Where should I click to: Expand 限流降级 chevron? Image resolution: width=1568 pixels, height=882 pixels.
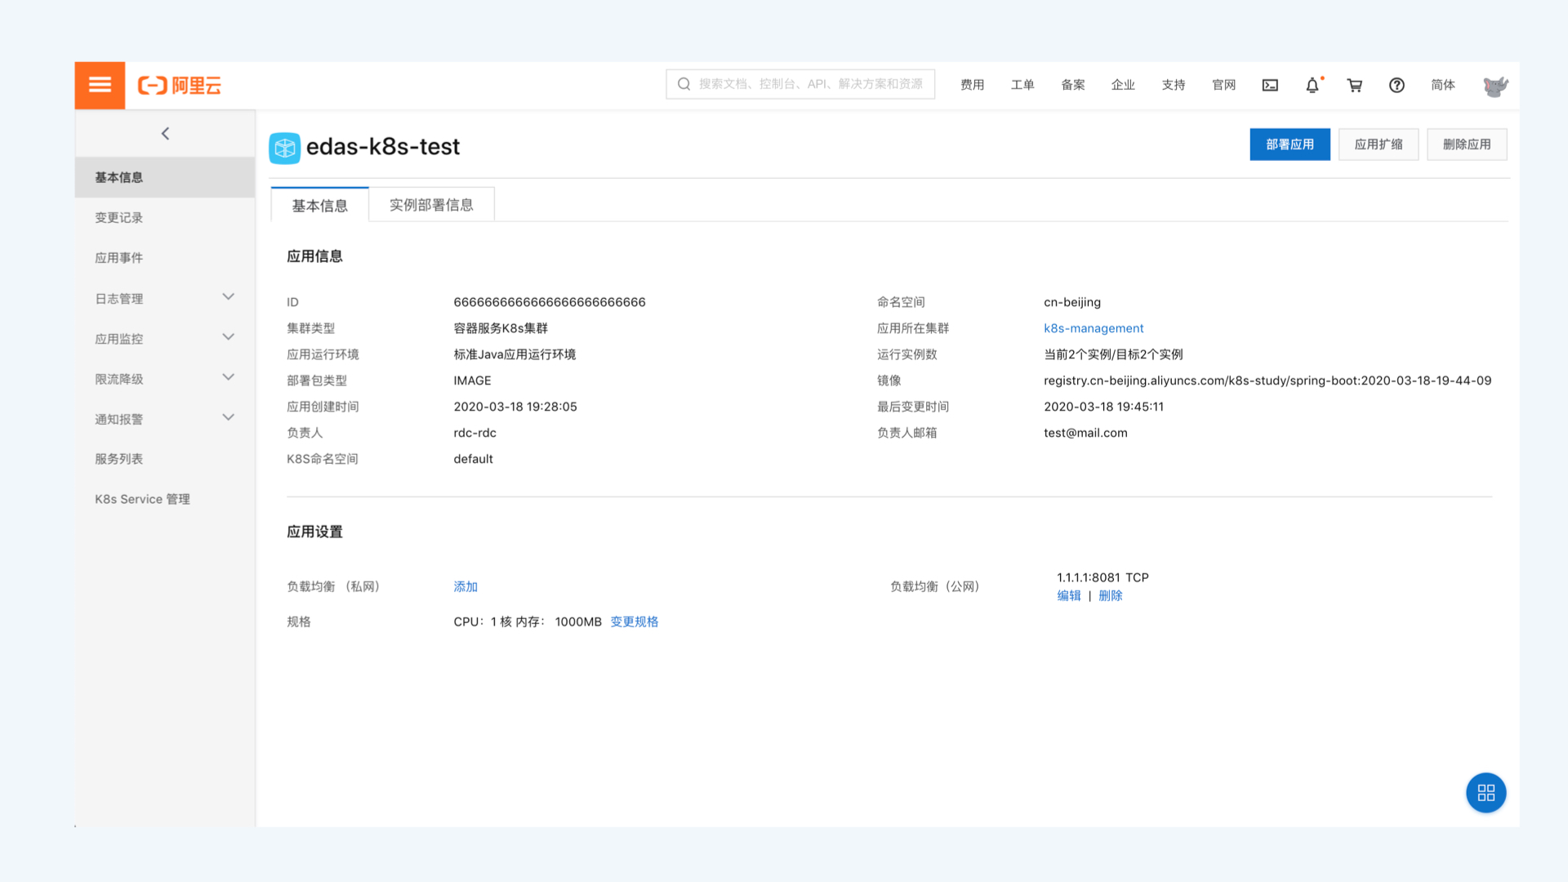(x=229, y=377)
